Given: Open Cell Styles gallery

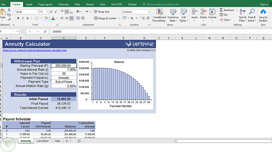Looking at the screenshot, I should 184,15.
